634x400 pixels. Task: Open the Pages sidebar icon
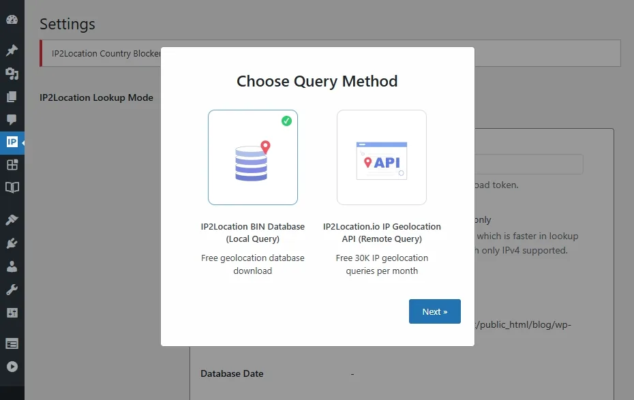12,97
